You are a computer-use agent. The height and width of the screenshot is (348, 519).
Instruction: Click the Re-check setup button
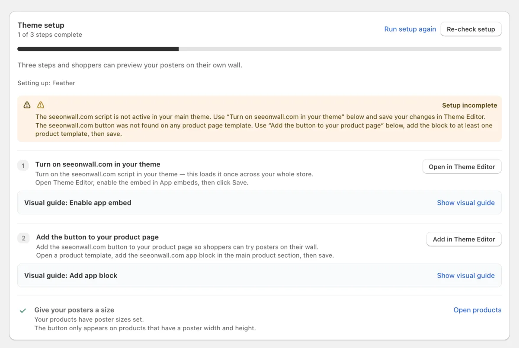(471, 29)
